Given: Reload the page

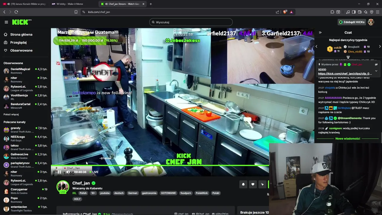Looking at the screenshot, I should point(16,12).
